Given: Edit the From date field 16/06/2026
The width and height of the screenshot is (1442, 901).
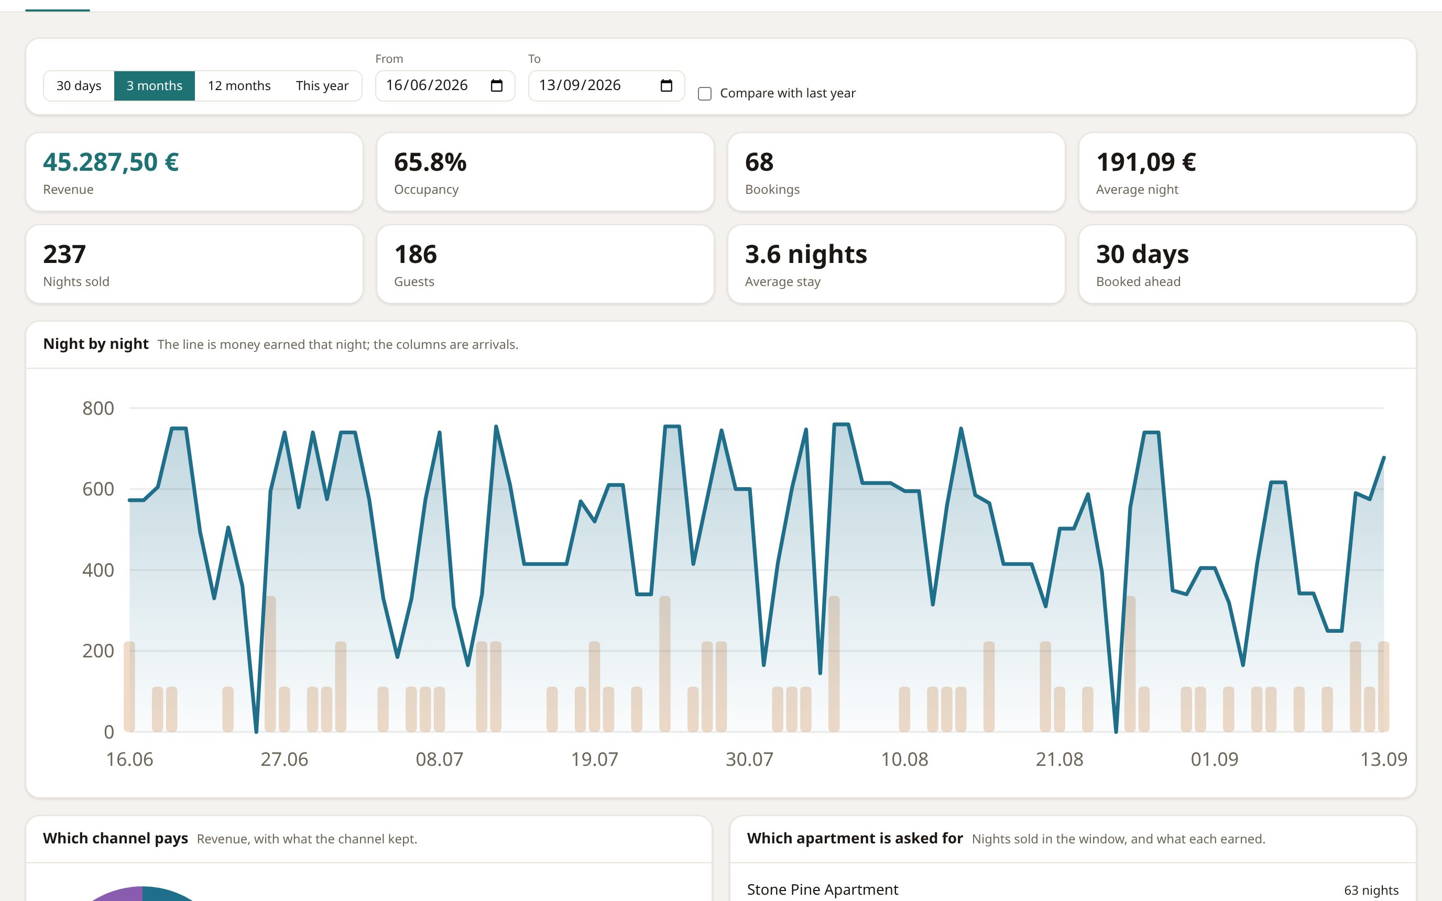Looking at the screenshot, I should coord(445,86).
